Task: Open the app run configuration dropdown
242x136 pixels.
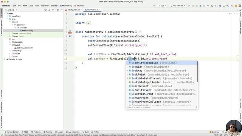Action: click(163, 6)
